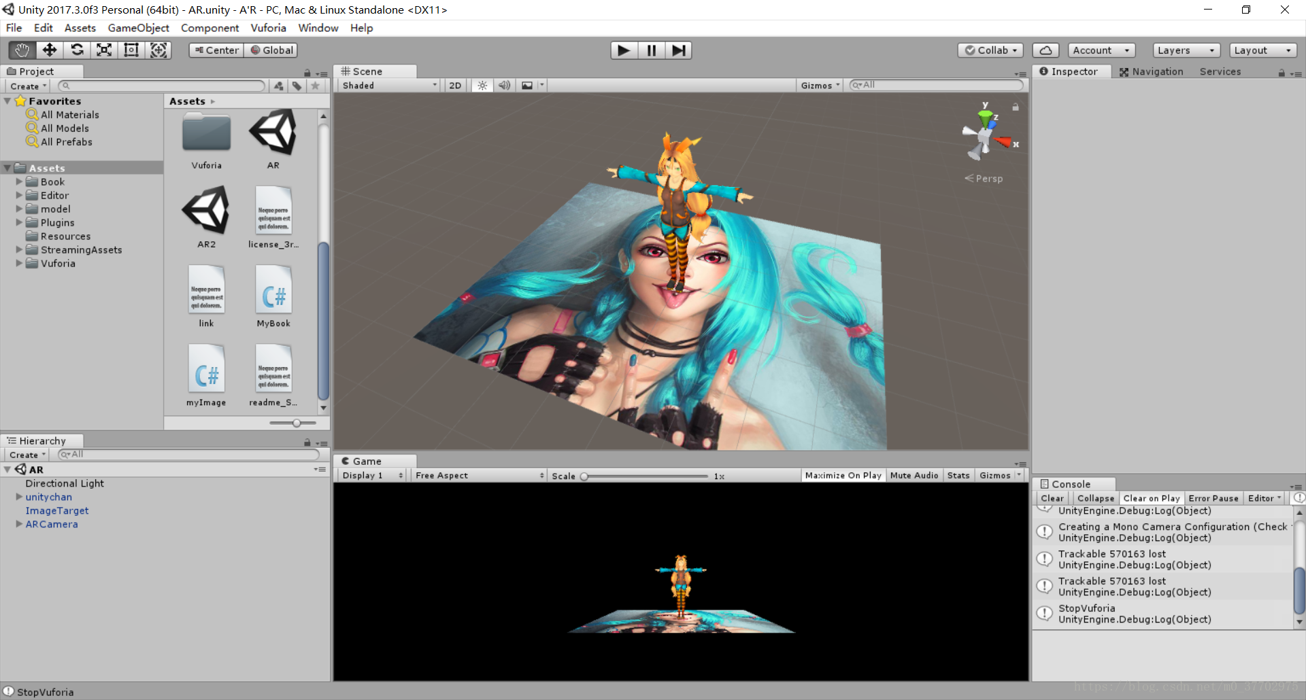1306x700 pixels.
Task: Expand ARCamera in Hierarchy
Action: (20, 524)
